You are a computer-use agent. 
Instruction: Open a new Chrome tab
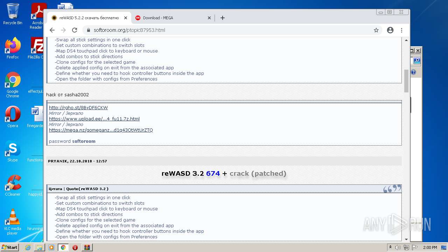click(x=223, y=18)
